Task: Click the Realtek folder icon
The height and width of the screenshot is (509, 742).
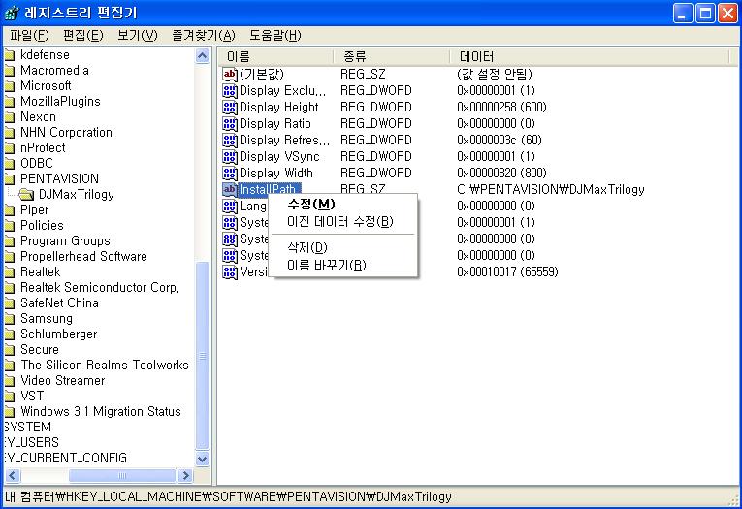Action: 10,272
